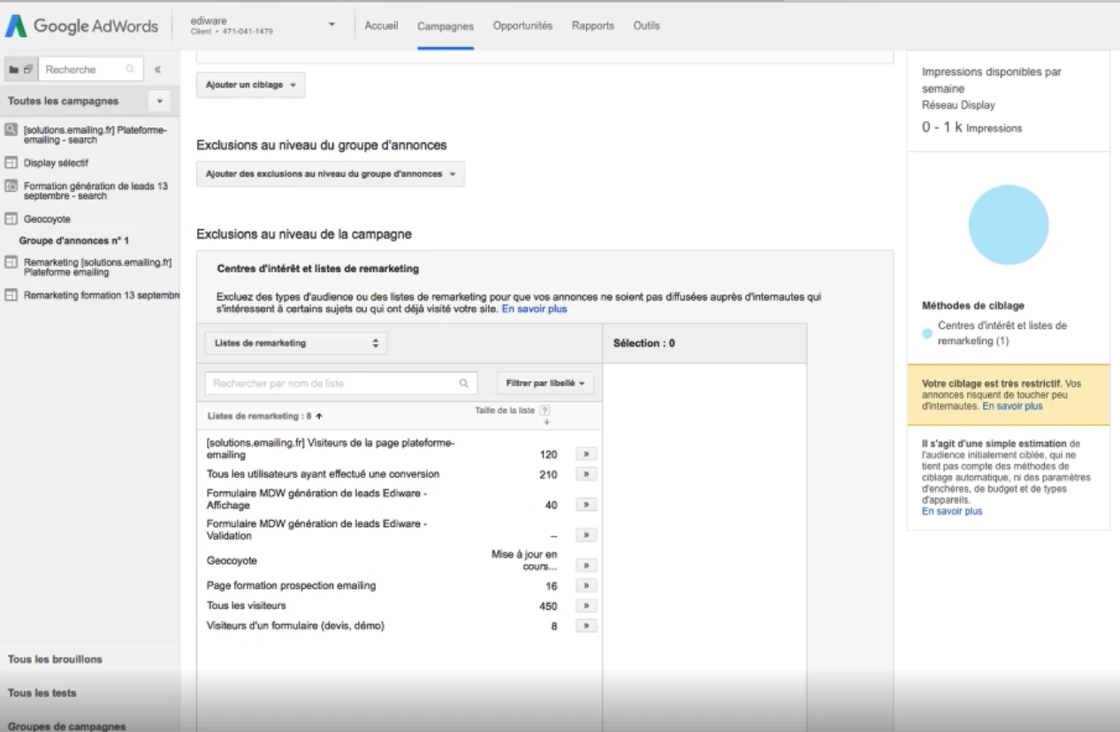The height and width of the screenshot is (732, 1120).
Task: Add 'Page formation prospection emailing' via arrow button
Action: pos(587,585)
